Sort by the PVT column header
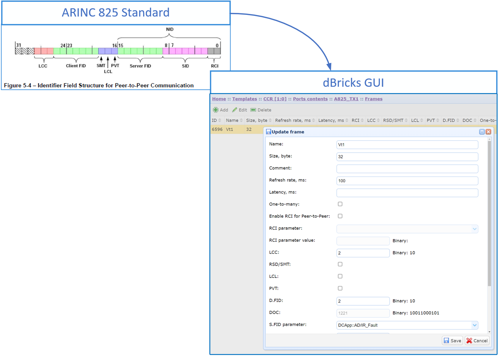Screen dimensions: 499x356 click(433, 120)
